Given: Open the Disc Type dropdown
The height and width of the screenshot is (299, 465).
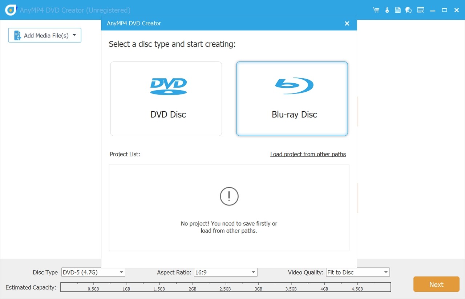Looking at the screenshot, I should [x=93, y=272].
